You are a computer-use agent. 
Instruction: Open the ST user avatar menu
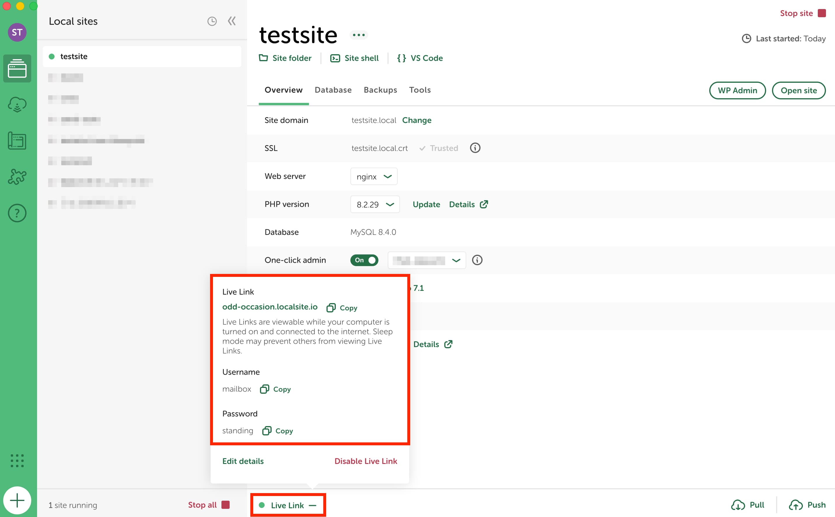pos(17,32)
